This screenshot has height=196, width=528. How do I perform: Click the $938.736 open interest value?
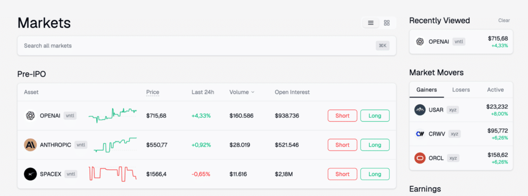[x=287, y=116]
